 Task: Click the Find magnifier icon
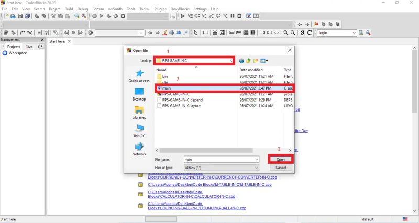point(77,16)
